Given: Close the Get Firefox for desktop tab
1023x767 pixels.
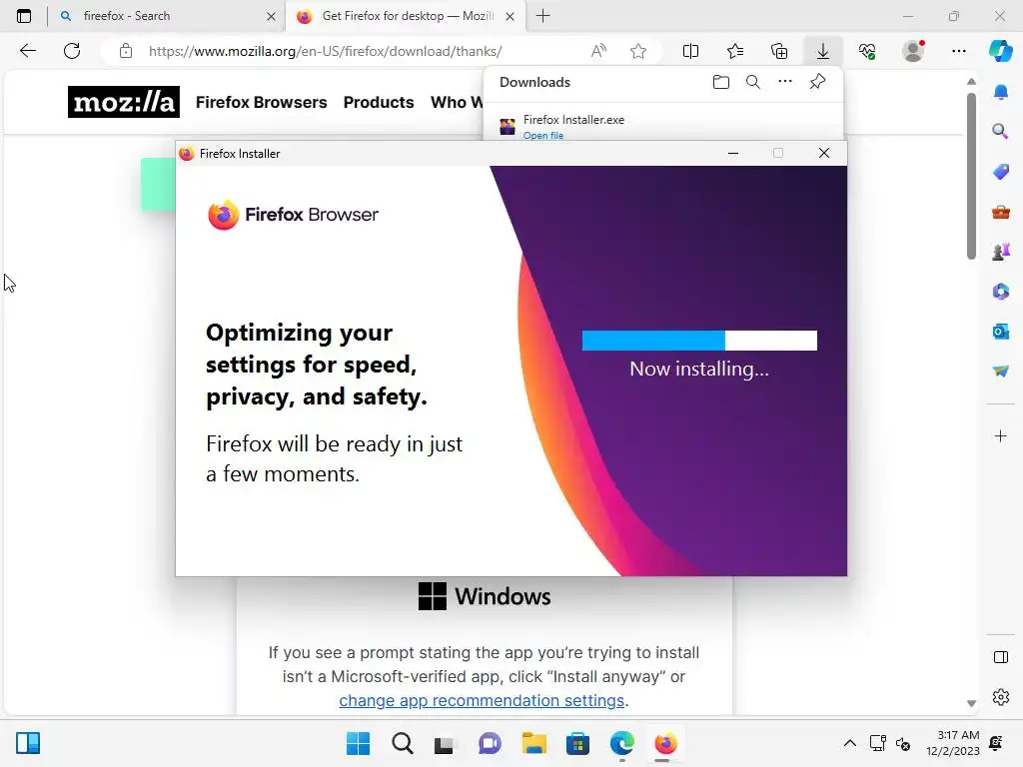Looking at the screenshot, I should coord(511,17).
